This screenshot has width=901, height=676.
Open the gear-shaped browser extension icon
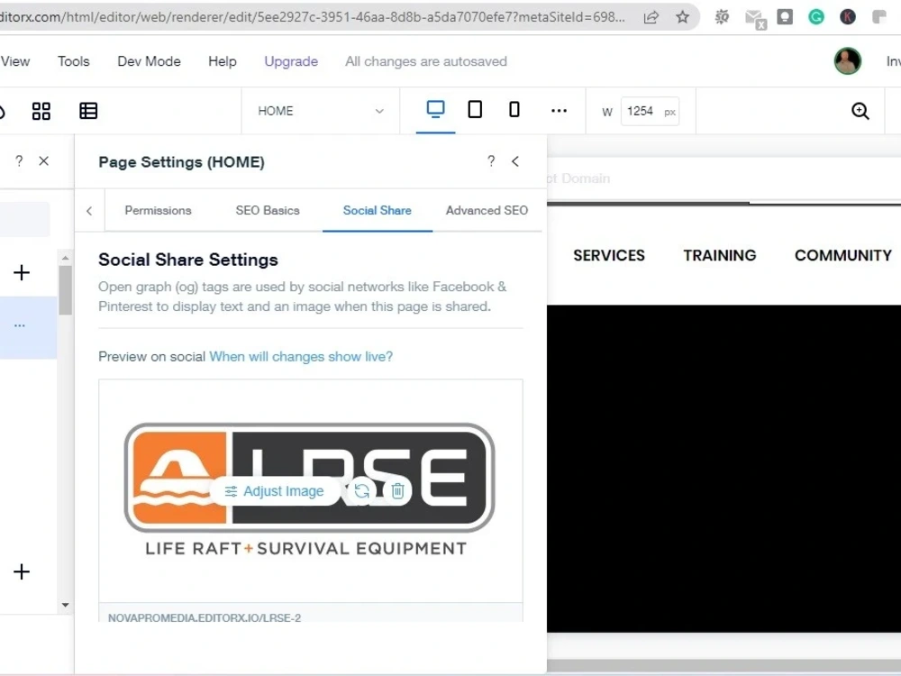pyautogui.click(x=722, y=17)
